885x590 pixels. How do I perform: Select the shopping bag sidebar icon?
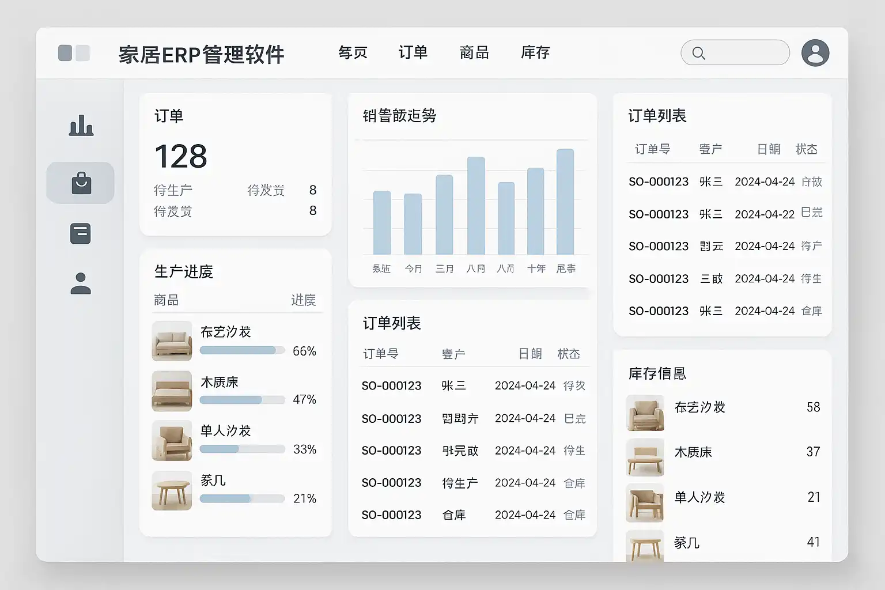pyautogui.click(x=81, y=183)
